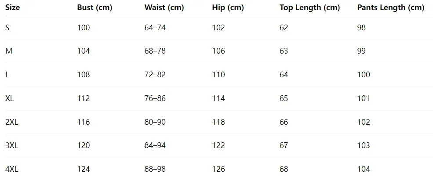Image resolution: width=433 pixels, height=181 pixels.
Task: Click the waist range 76–86 cell
Action: point(155,98)
